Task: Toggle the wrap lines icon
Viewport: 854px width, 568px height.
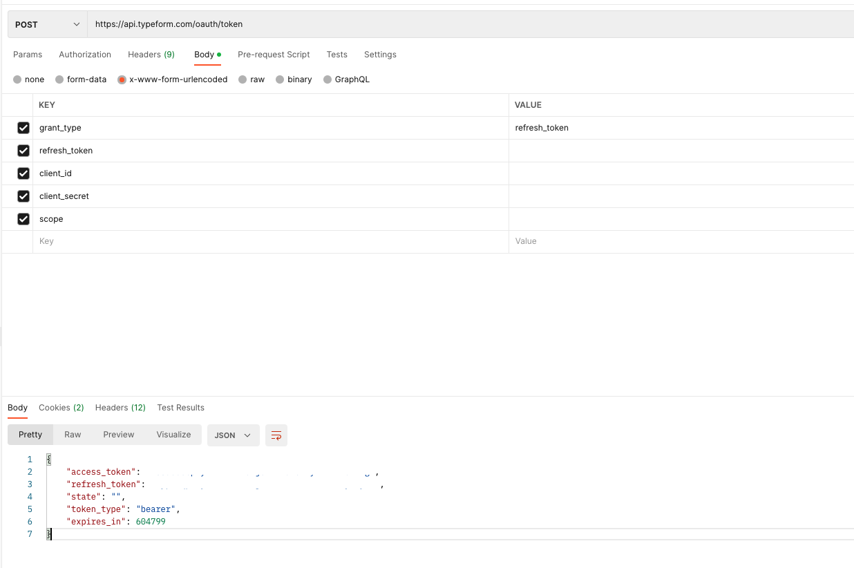Action: pyautogui.click(x=276, y=435)
